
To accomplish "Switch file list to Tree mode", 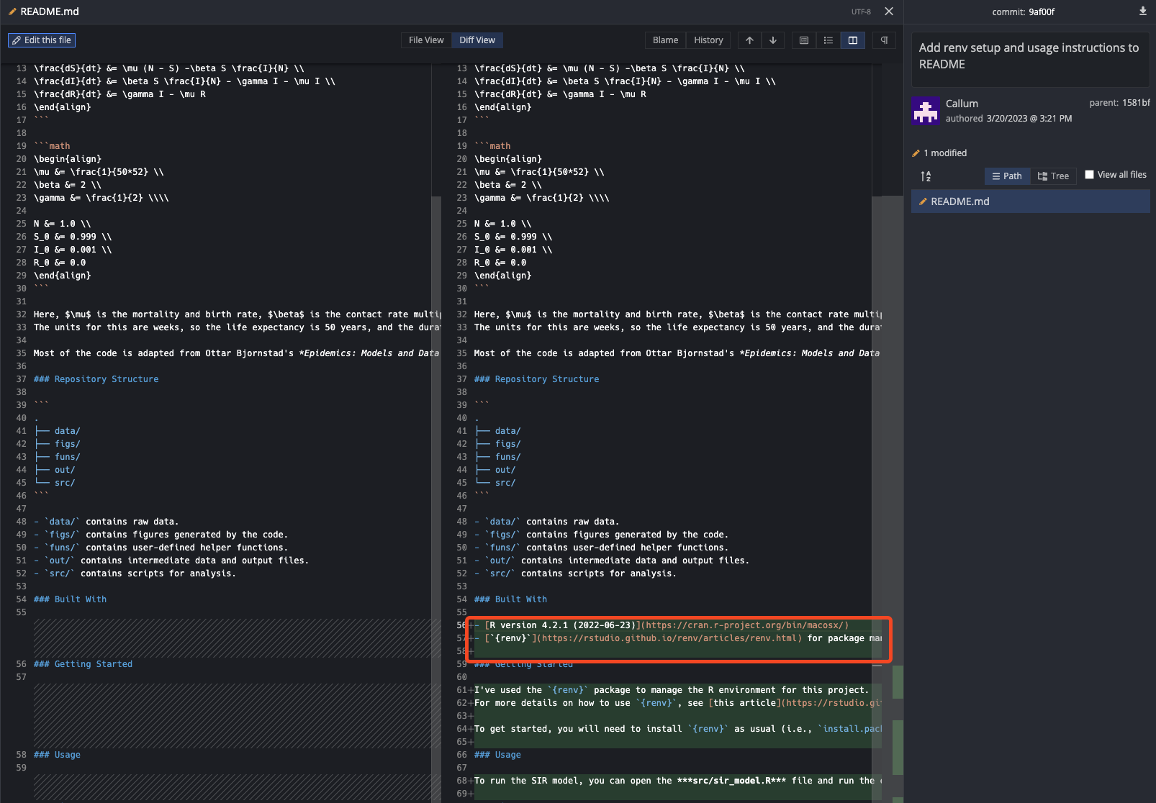I will coord(1053,176).
